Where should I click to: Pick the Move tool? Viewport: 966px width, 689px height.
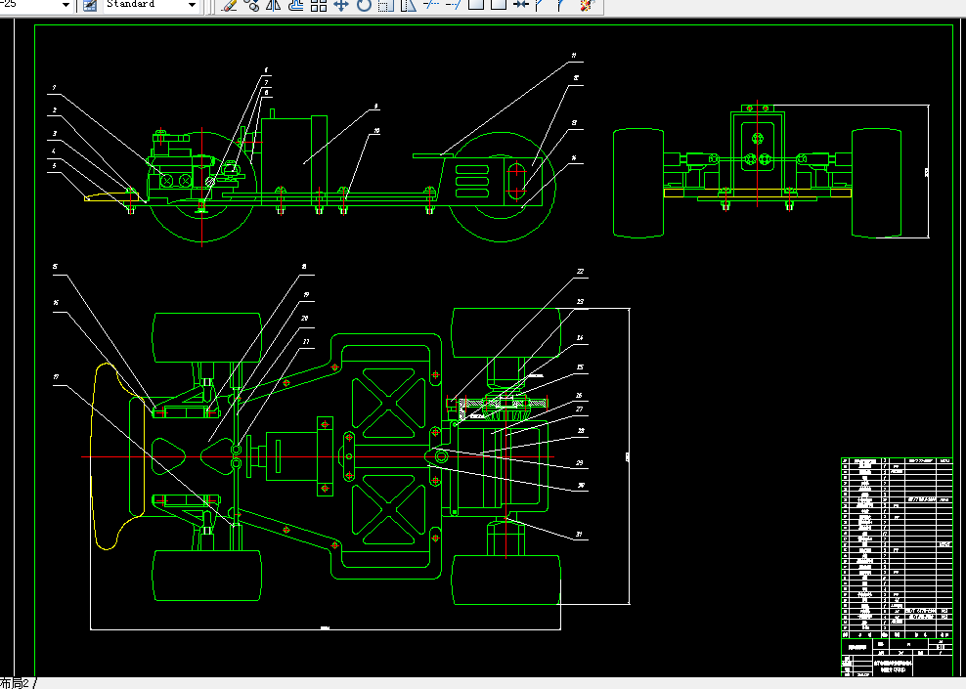click(340, 6)
